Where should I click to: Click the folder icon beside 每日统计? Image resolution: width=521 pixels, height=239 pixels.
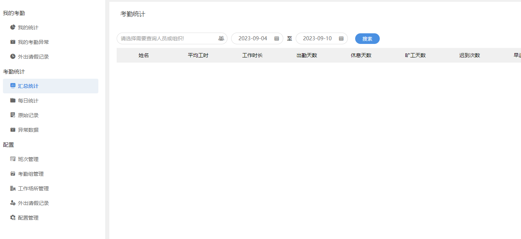(13, 101)
